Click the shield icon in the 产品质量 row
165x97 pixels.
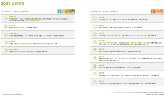95,19
